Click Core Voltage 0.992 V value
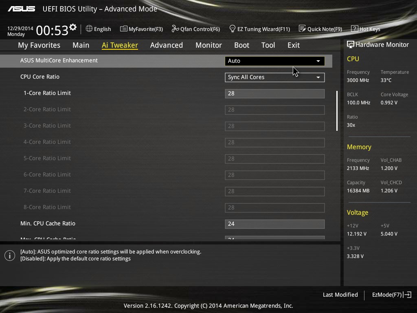This screenshot has width=417, height=313. 389,102
